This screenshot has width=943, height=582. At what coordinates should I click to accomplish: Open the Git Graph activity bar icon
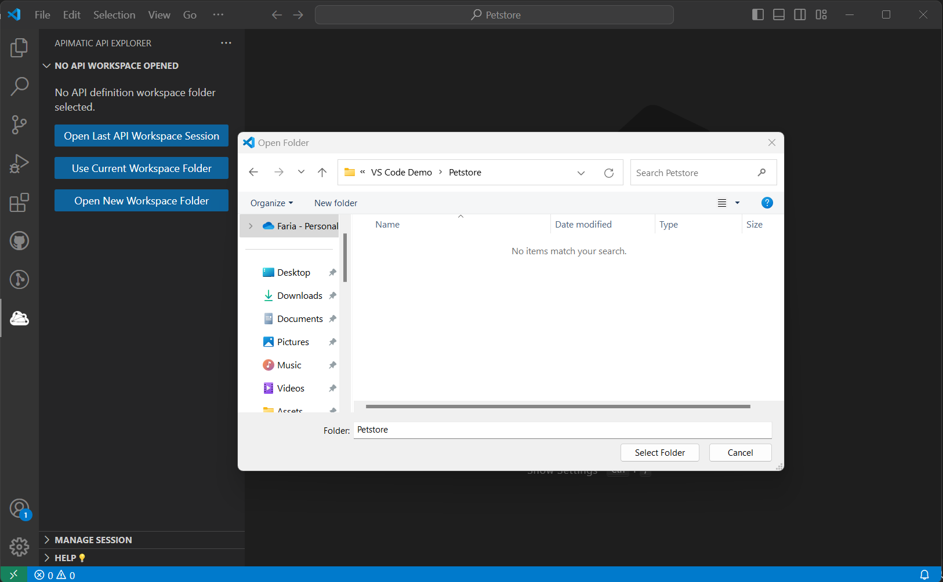click(x=19, y=280)
